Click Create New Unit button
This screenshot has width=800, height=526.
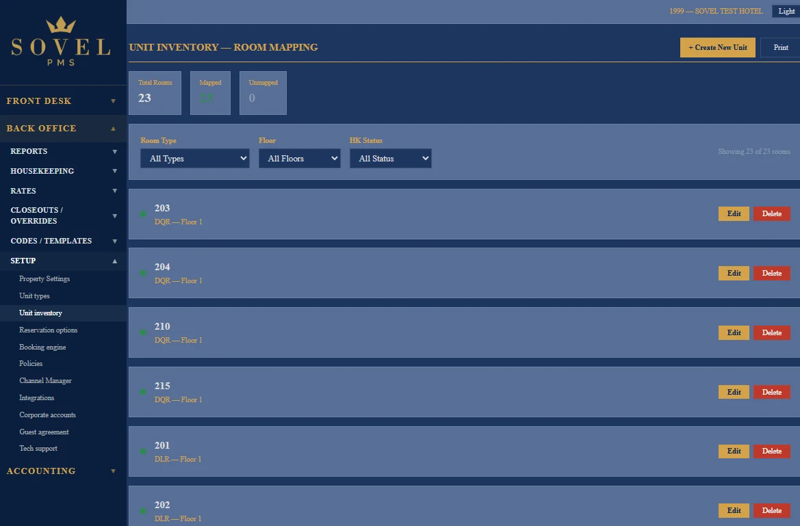[x=717, y=47]
